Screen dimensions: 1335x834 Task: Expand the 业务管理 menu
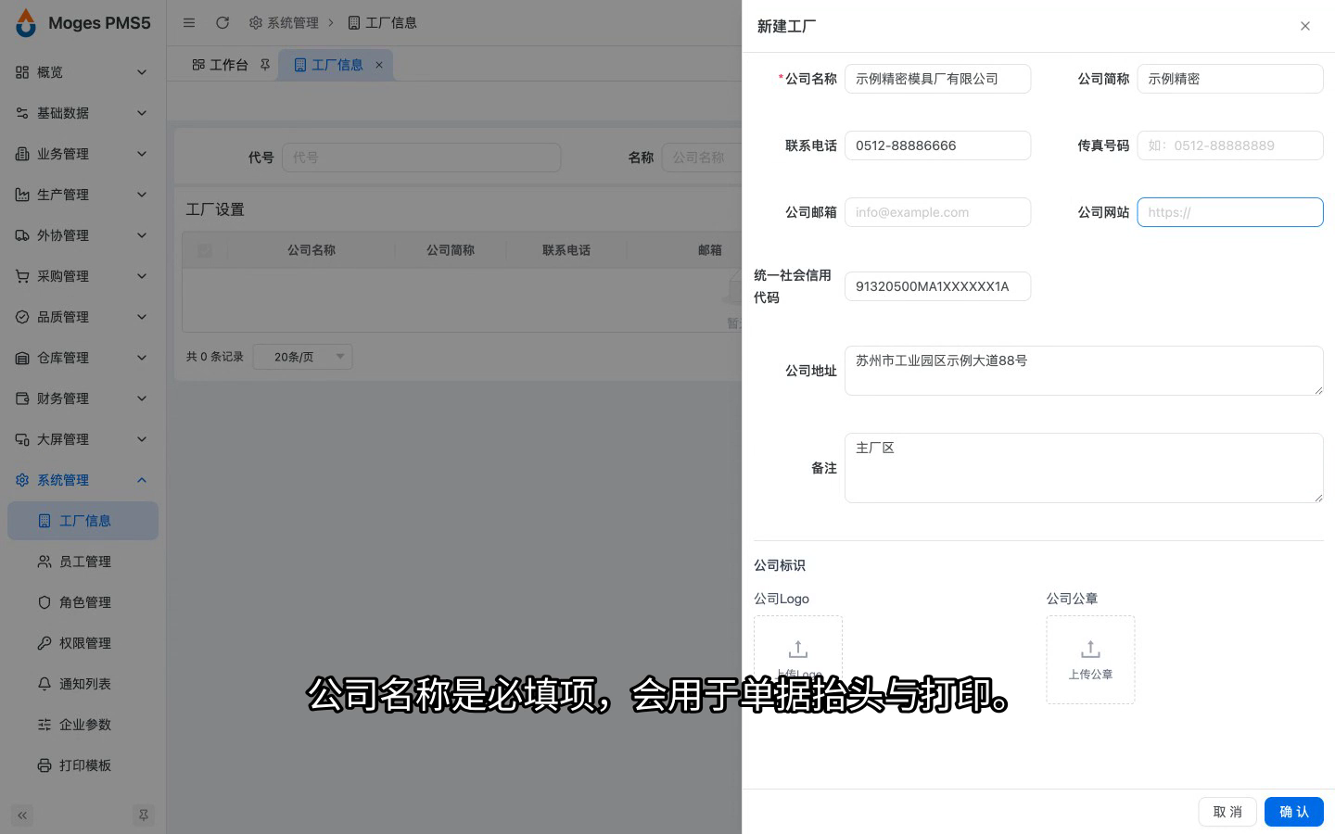[x=83, y=154]
